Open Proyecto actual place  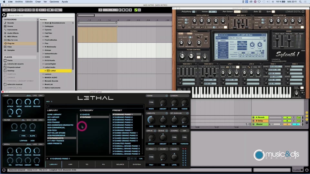[14, 67]
